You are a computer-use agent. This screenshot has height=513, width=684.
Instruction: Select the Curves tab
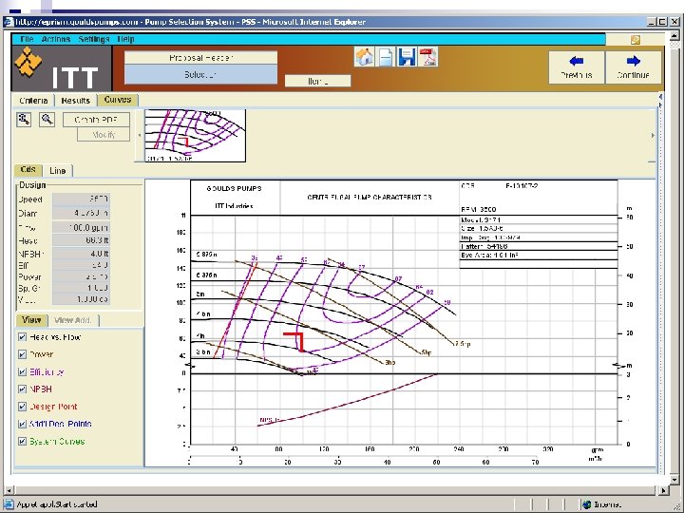pos(118,100)
